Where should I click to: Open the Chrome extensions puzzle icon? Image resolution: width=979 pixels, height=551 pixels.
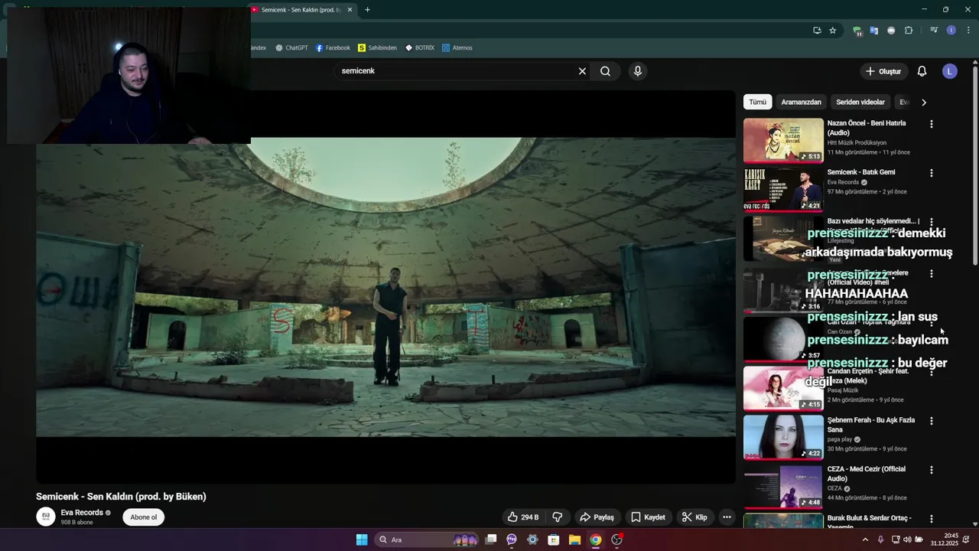click(909, 31)
